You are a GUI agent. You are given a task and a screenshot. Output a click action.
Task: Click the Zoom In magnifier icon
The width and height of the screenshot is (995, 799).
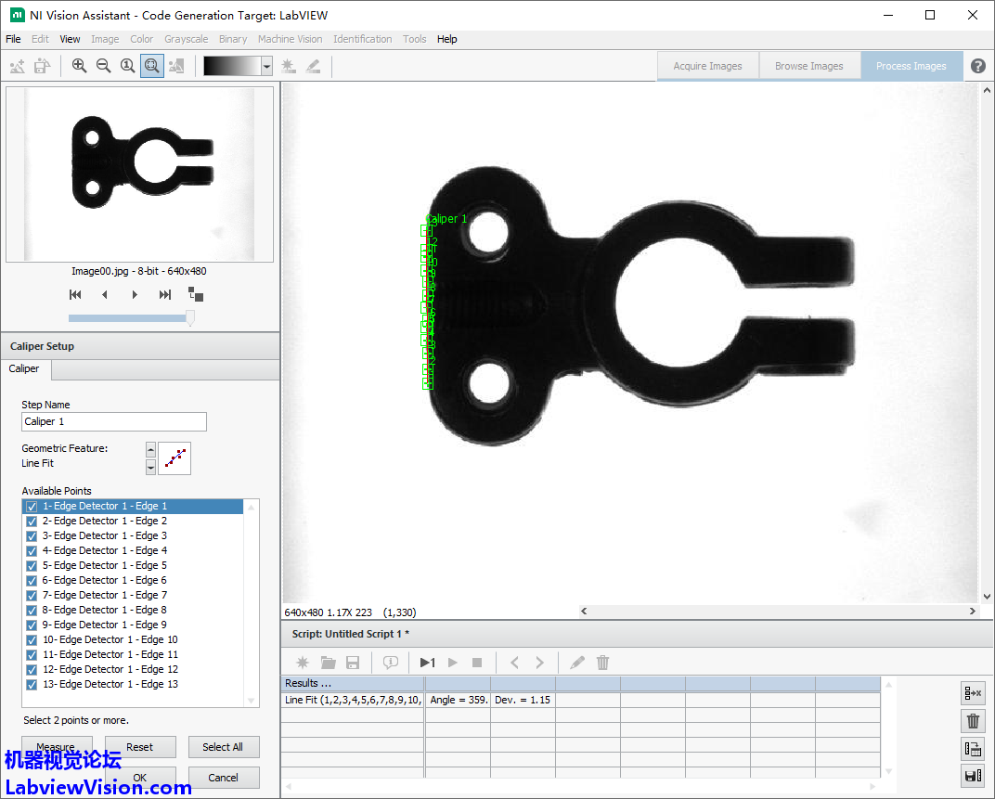[x=79, y=66]
